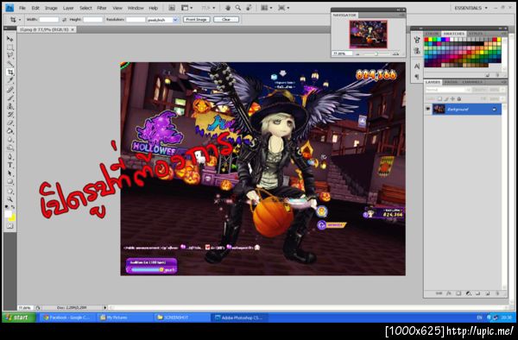
Task: Open the Screen Mode dropdown
Action: 283,8
